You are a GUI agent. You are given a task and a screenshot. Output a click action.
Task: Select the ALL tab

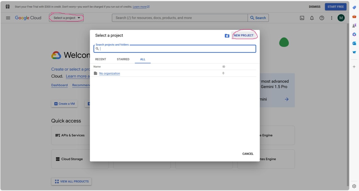143,59
